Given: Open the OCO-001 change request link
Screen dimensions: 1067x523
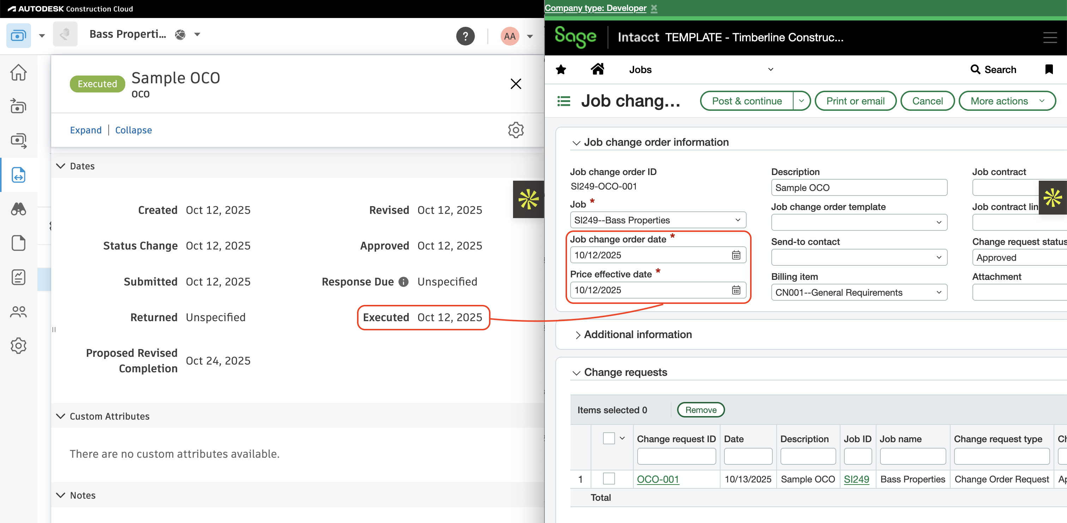Looking at the screenshot, I should pyautogui.click(x=658, y=479).
